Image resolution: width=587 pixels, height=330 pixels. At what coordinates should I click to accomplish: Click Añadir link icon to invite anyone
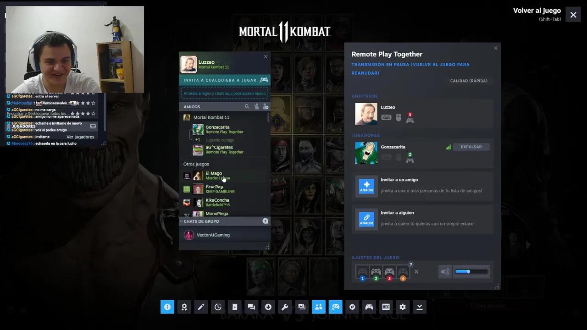coord(366,220)
